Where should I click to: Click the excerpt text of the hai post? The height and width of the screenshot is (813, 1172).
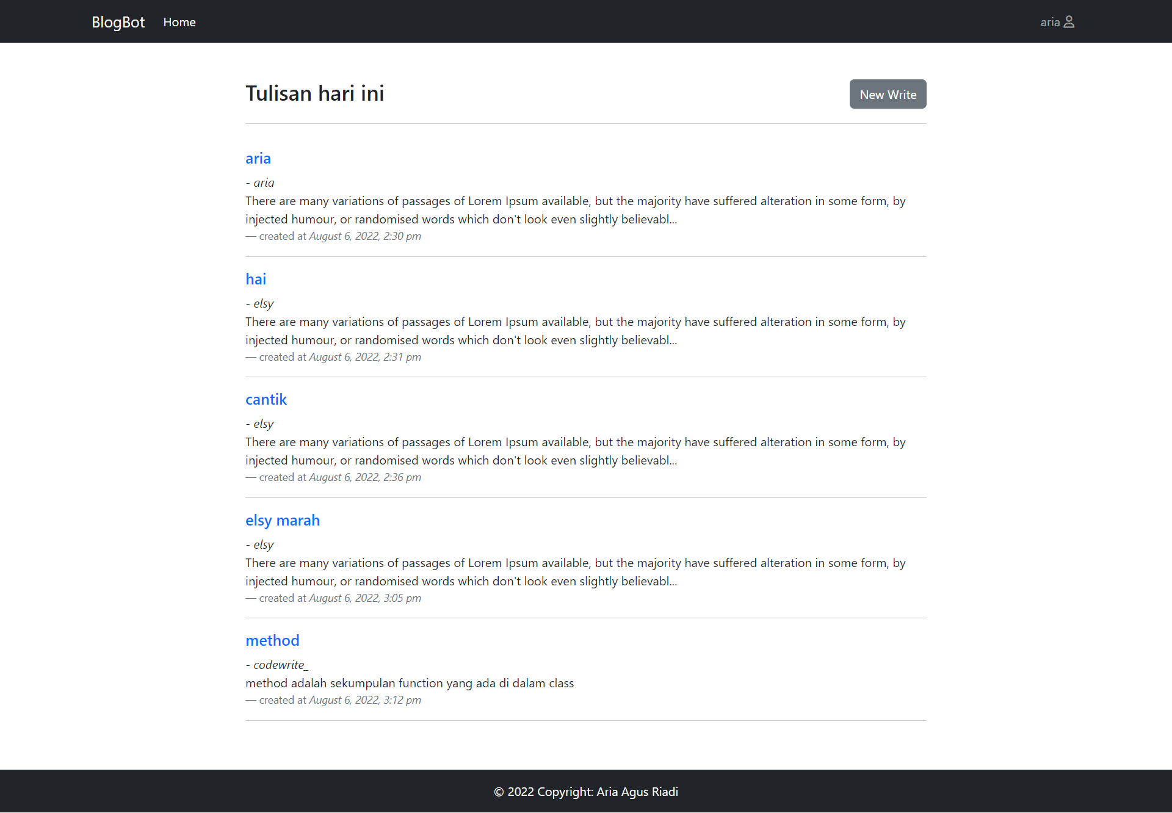[x=574, y=331]
